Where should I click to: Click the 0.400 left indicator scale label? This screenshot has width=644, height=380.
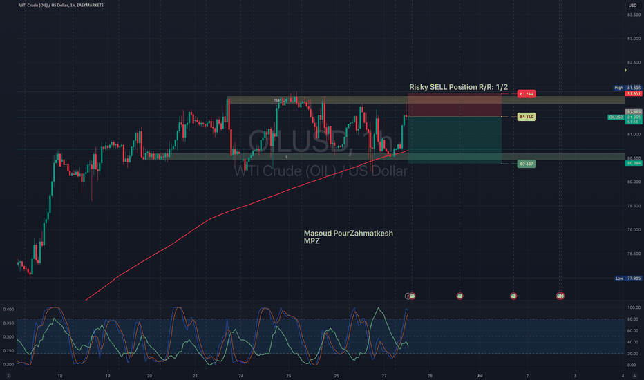click(x=8, y=310)
